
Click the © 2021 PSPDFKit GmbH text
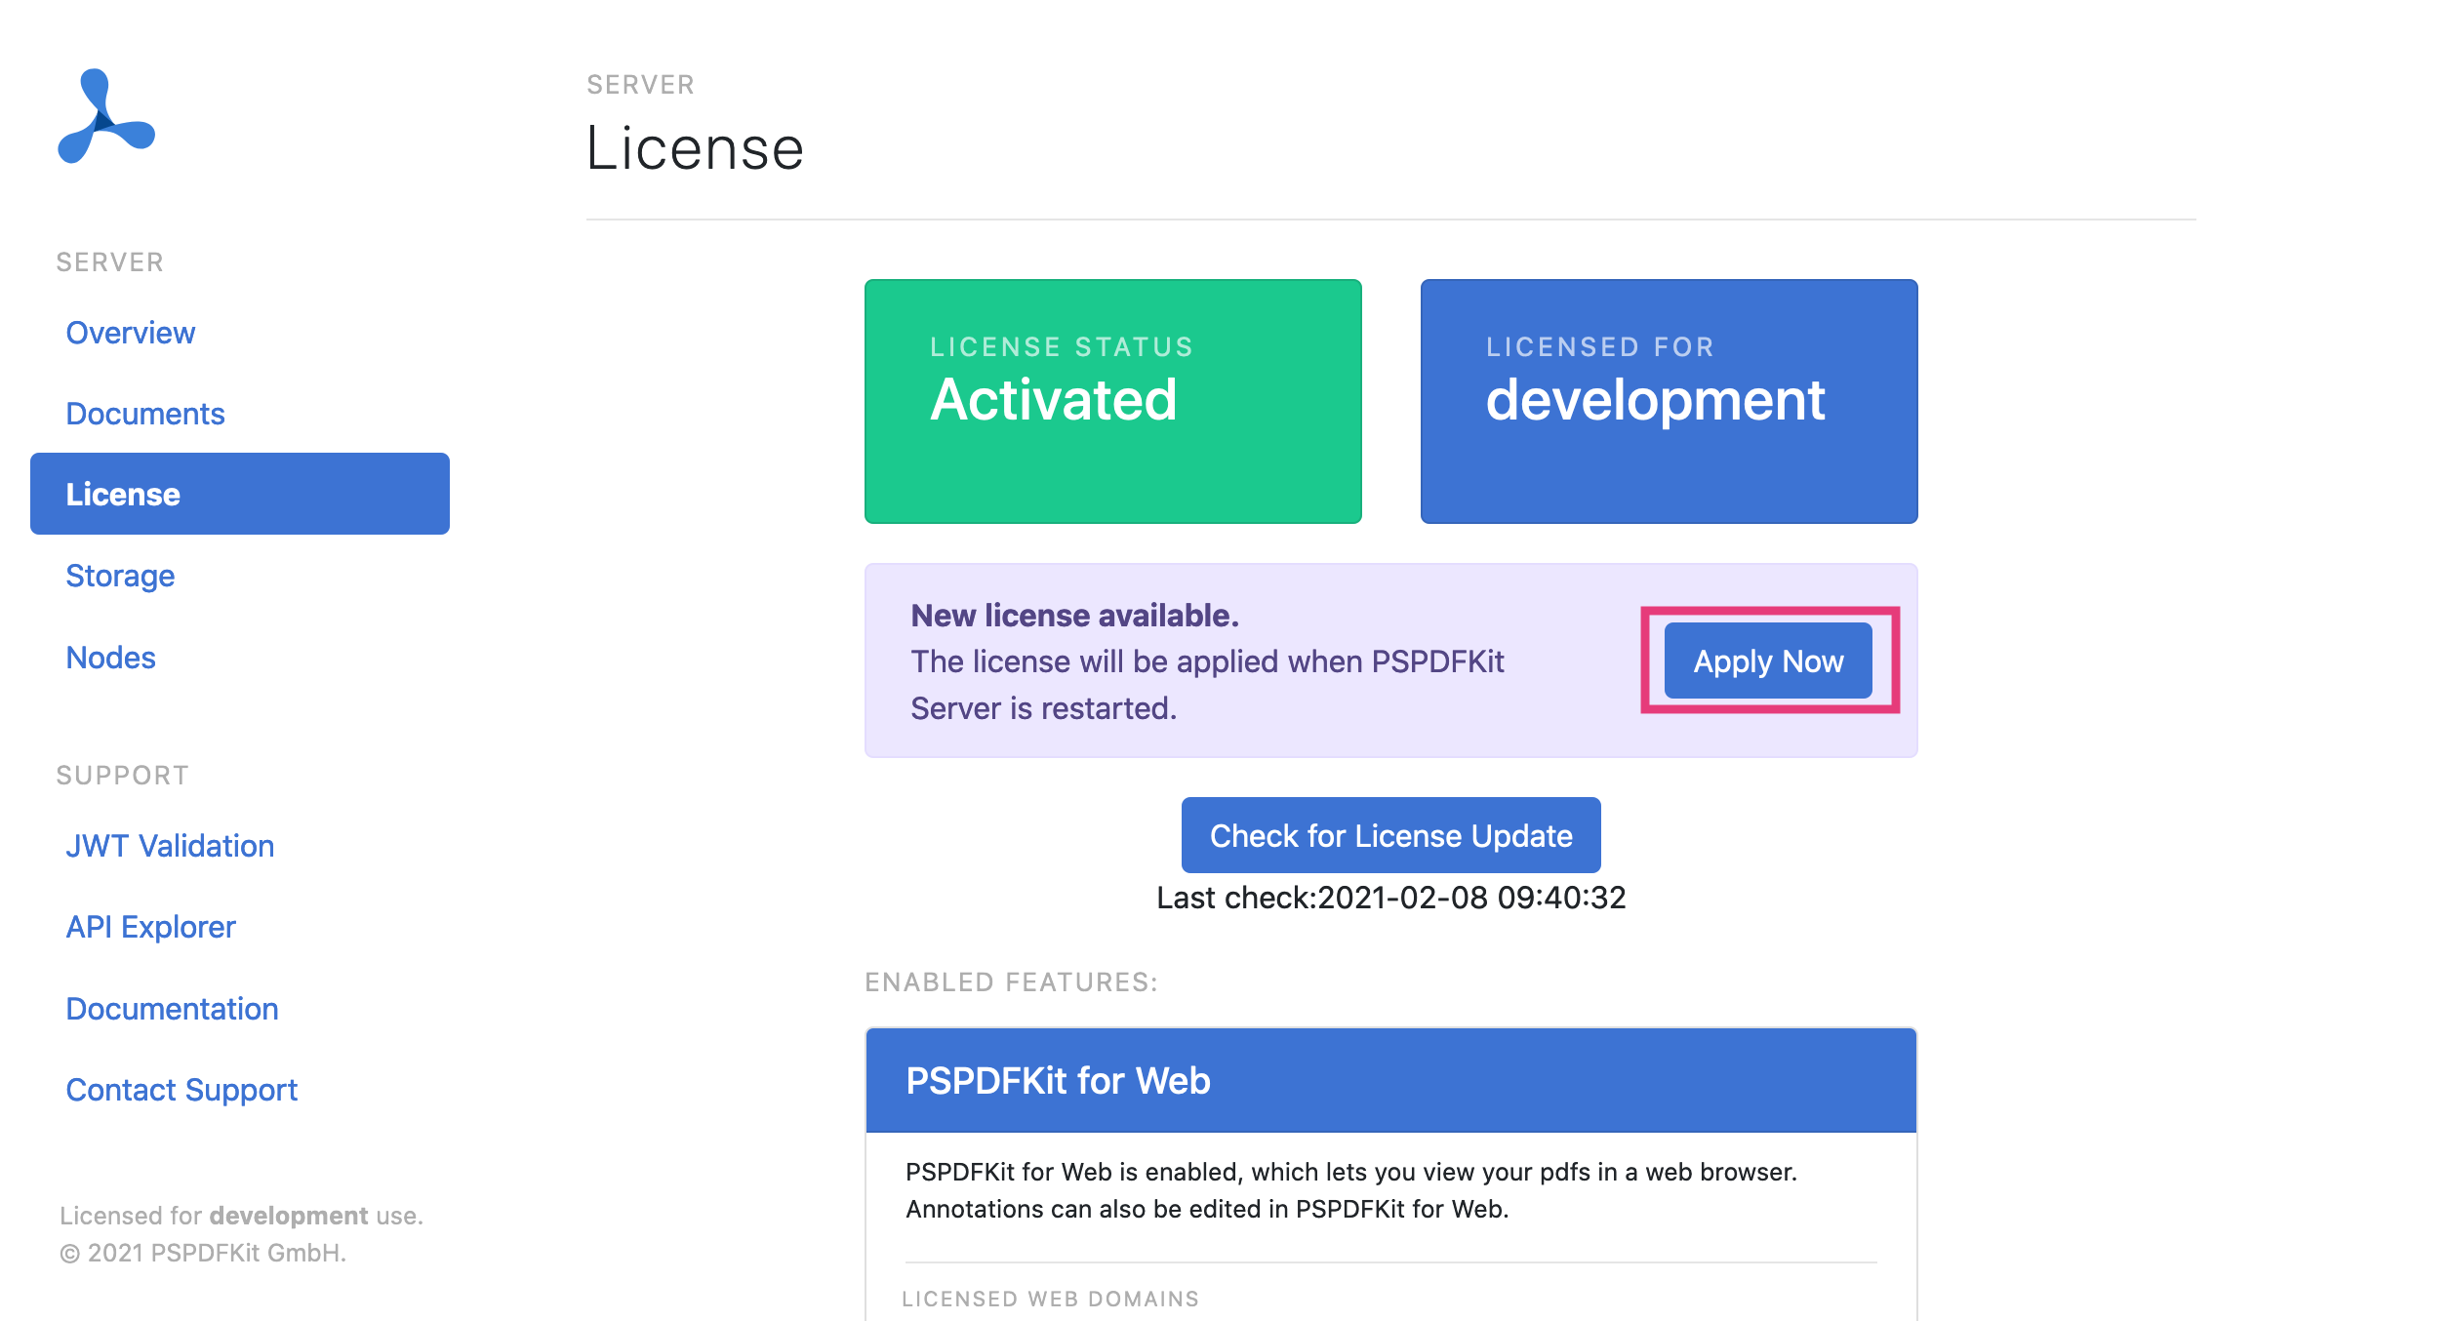tap(203, 1253)
